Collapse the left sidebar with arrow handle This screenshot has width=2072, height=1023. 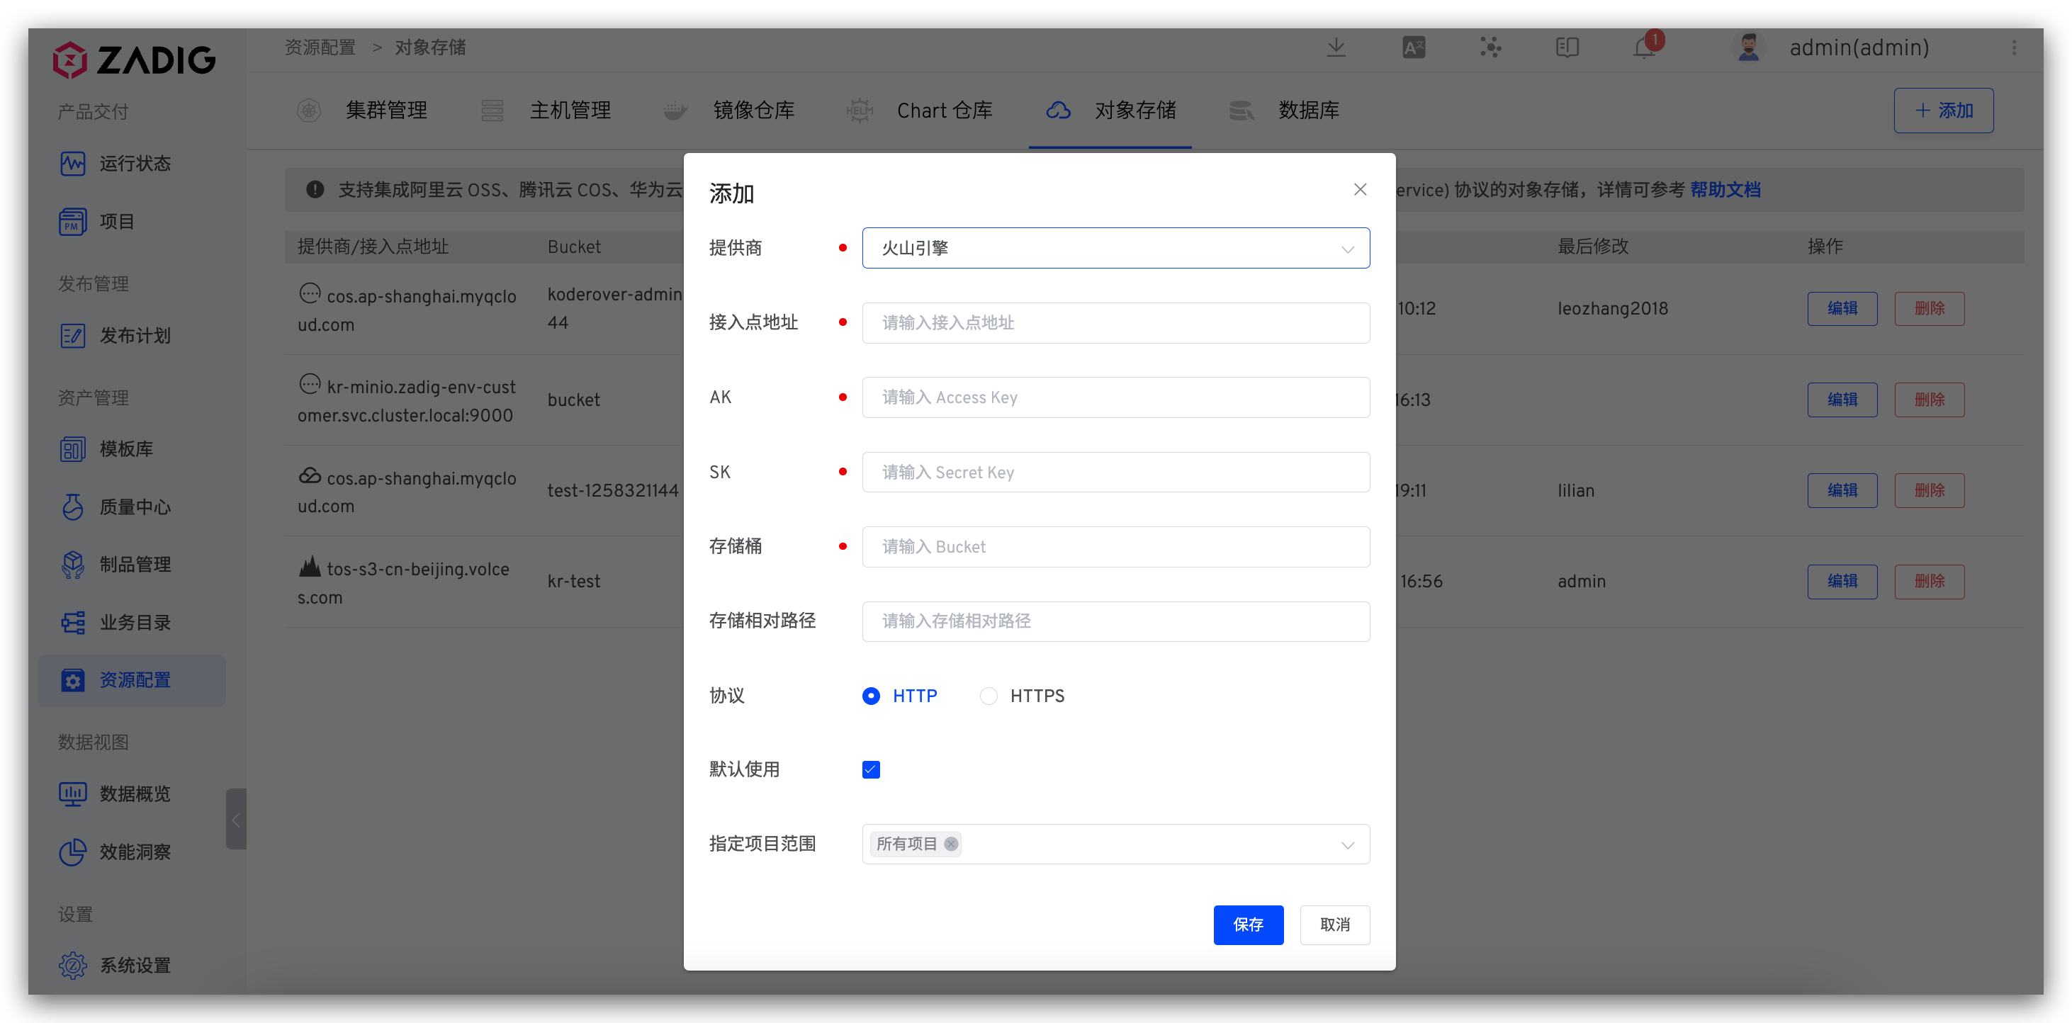tap(236, 820)
